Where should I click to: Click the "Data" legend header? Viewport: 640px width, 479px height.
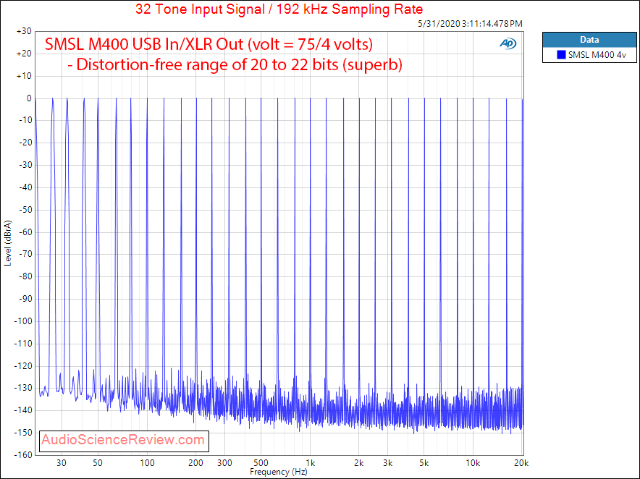point(589,40)
